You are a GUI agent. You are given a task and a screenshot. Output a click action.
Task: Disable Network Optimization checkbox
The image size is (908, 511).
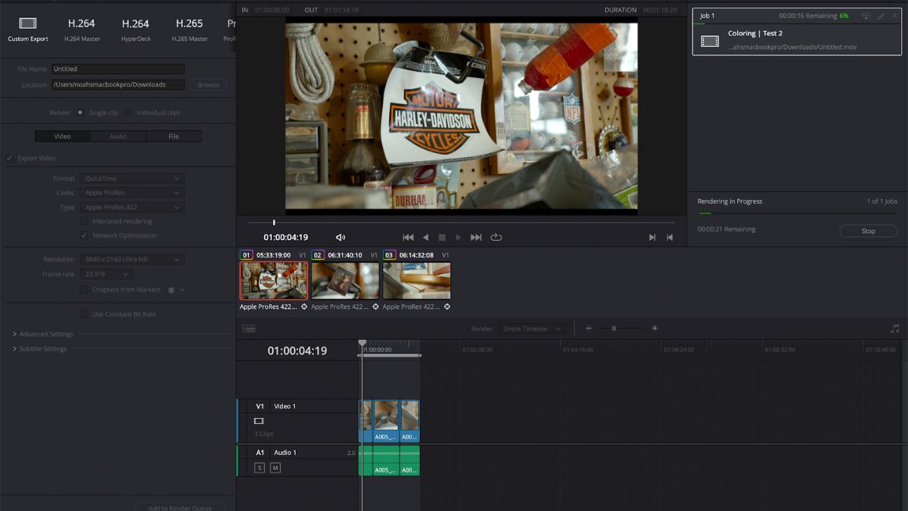85,235
